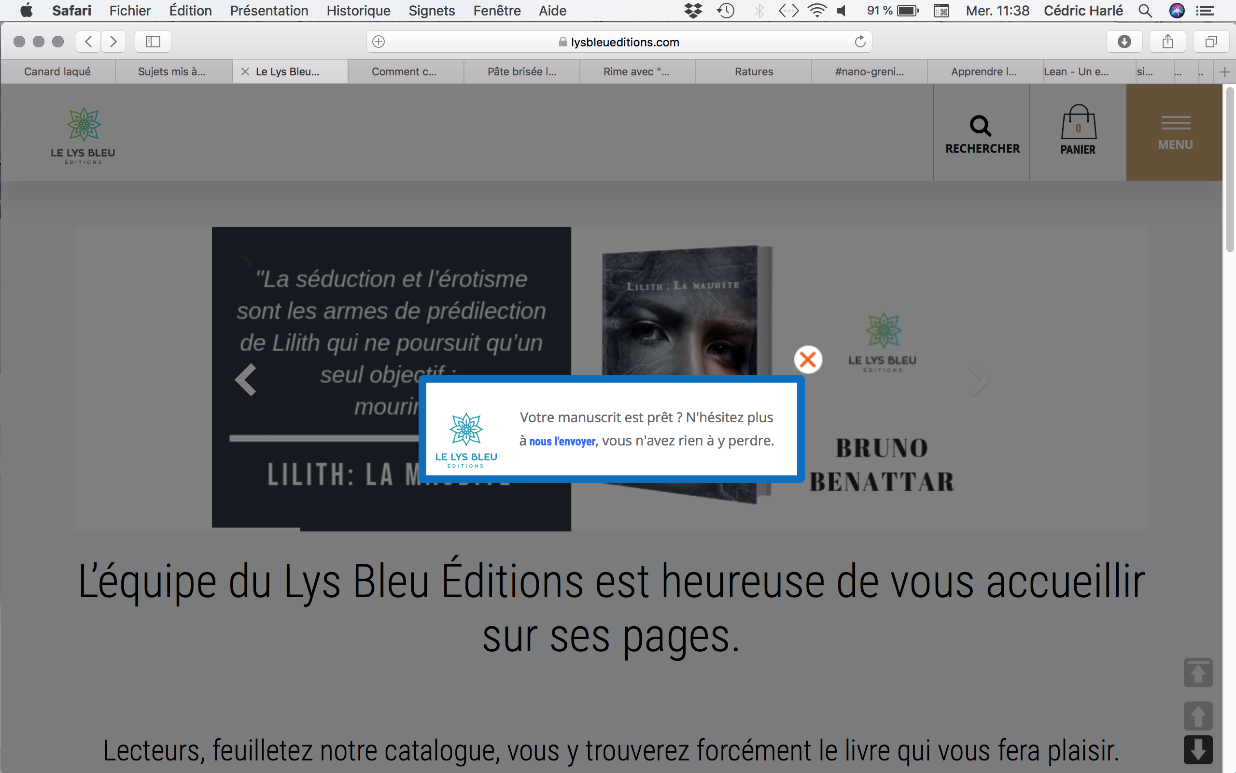Open the Historique menu
This screenshot has width=1236, height=773.
(358, 11)
